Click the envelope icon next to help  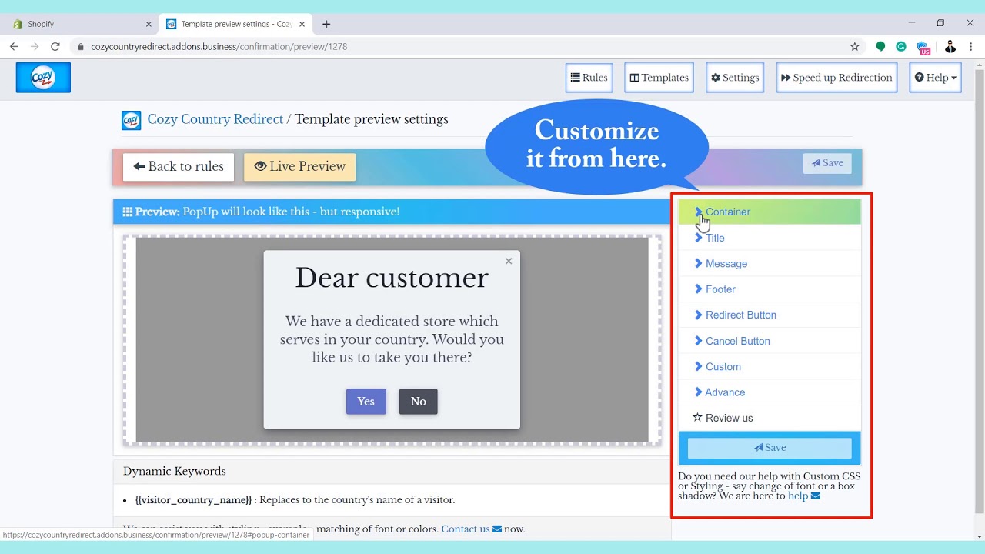(816, 496)
